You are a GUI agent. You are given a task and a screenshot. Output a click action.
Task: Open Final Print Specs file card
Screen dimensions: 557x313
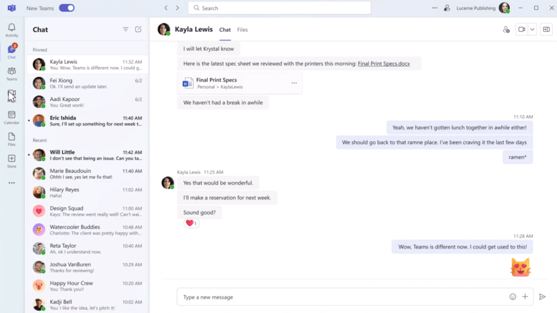click(240, 83)
